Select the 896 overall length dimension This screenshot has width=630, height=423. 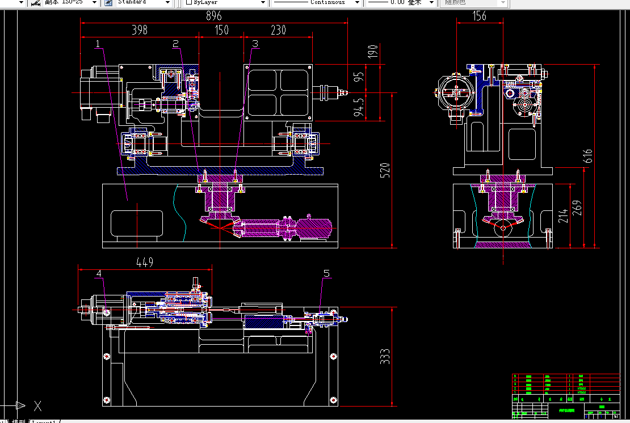[214, 16]
